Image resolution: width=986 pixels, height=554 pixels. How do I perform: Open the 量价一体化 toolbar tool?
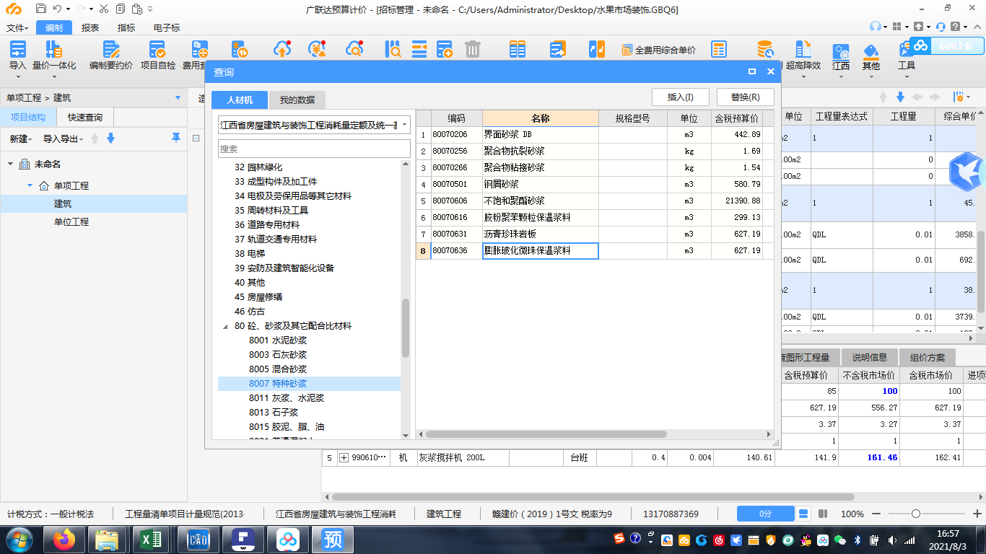pos(53,55)
